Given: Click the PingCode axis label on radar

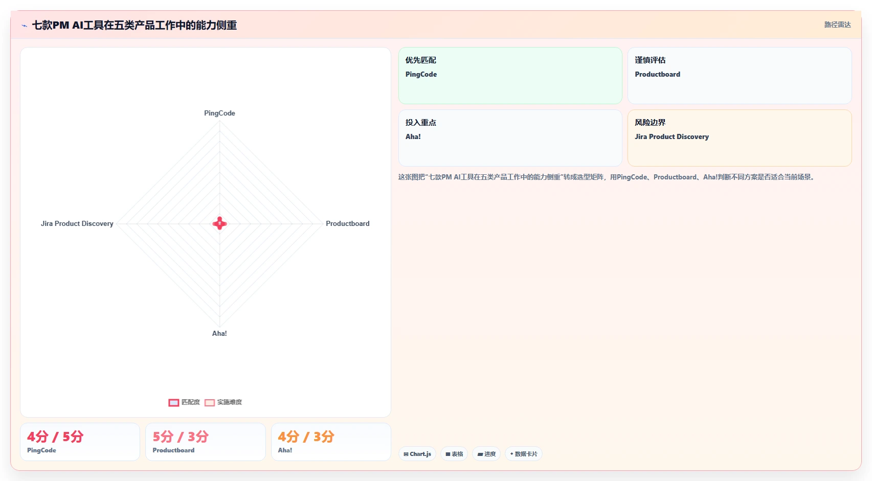Looking at the screenshot, I should click(219, 113).
